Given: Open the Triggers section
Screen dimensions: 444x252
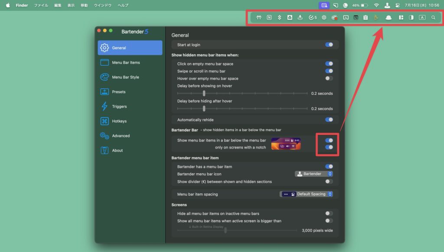Looking at the screenshot, I should point(130,107).
